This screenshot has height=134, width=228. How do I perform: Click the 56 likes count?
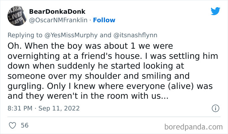pyautogui.click(x=24, y=125)
